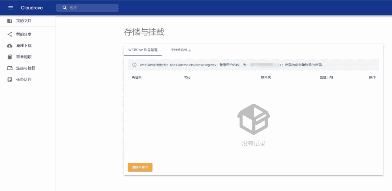Viewport: 392px width, 191px height.
Task: Click the Cloudreve title in header
Action: point(32,8)
